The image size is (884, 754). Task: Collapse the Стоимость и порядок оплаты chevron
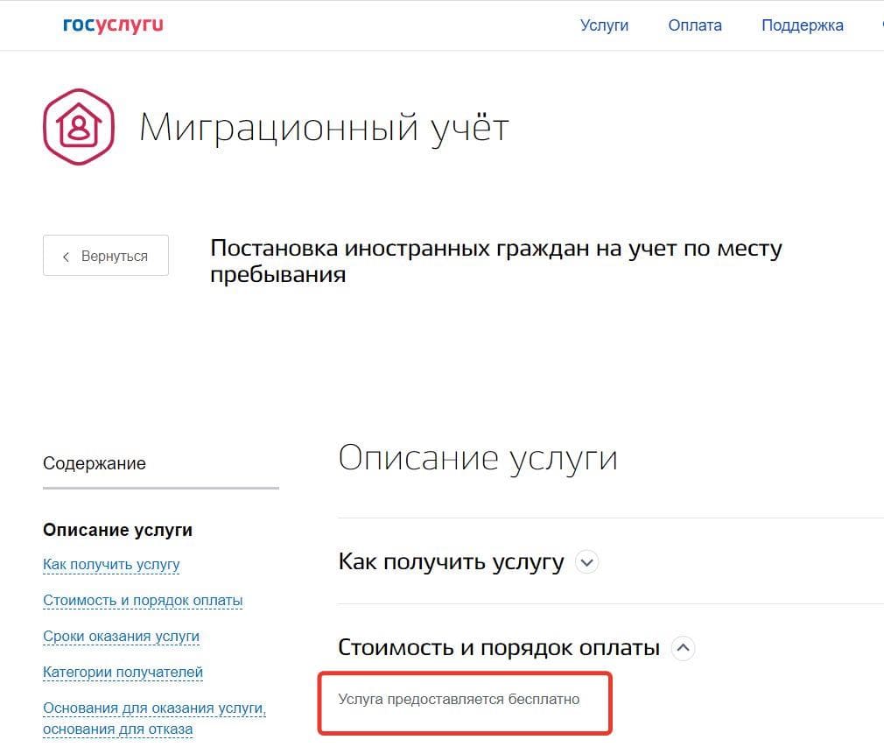point(683,648)
